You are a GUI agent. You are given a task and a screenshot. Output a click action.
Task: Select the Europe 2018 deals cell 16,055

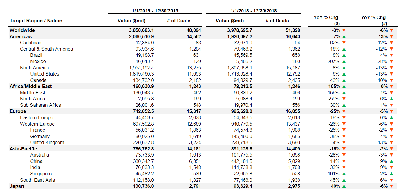[292, 111]
